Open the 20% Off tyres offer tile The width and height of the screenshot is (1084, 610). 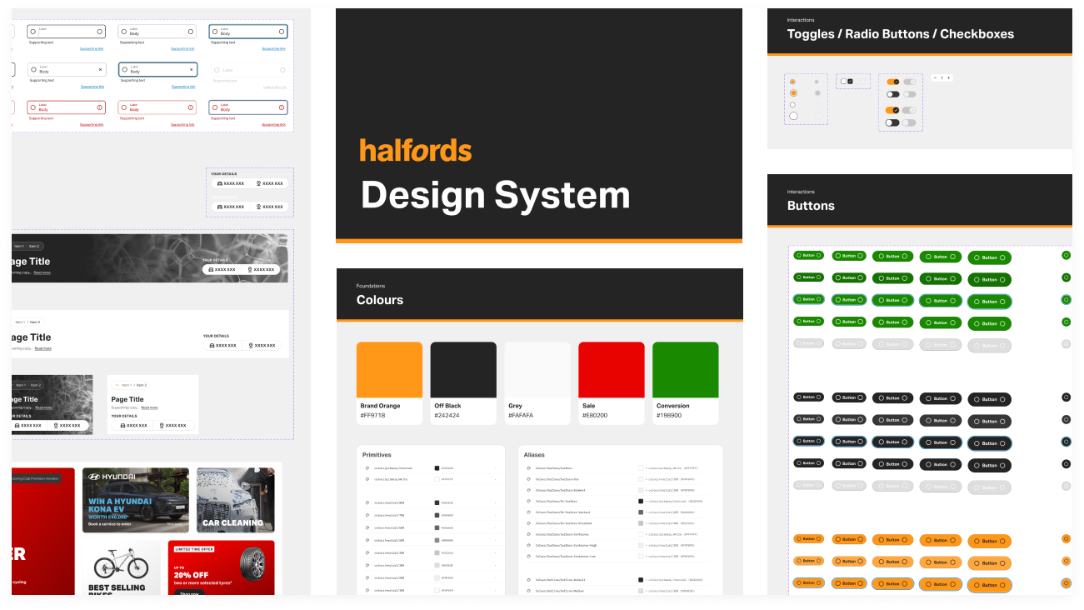click(221, 568)
